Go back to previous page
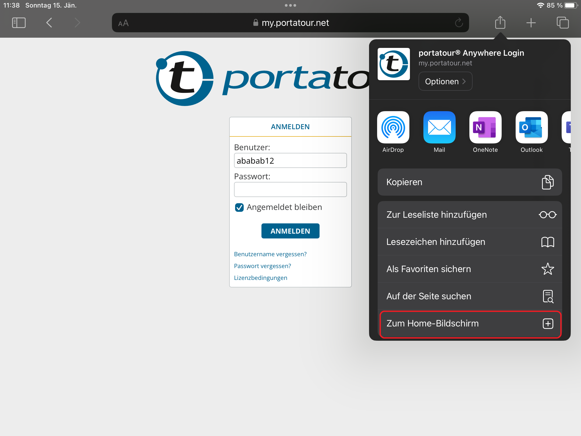 (x=49, y=23)
